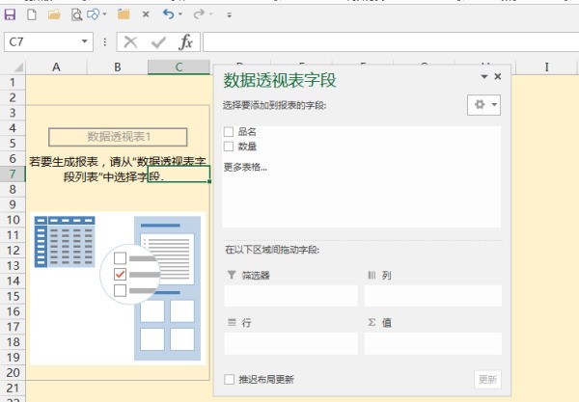Screen dimensions: 579x402
Task: Click the Insert Function fx icon
Action: point(186,42)
